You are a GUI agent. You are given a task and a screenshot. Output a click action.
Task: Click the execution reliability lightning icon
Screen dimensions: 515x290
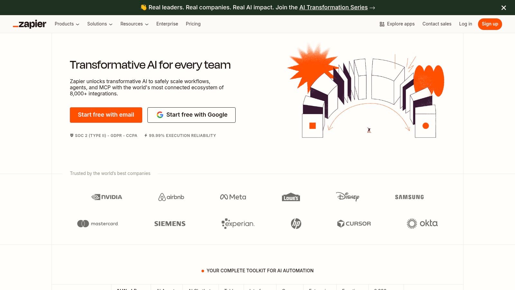(x=145, y=135)
